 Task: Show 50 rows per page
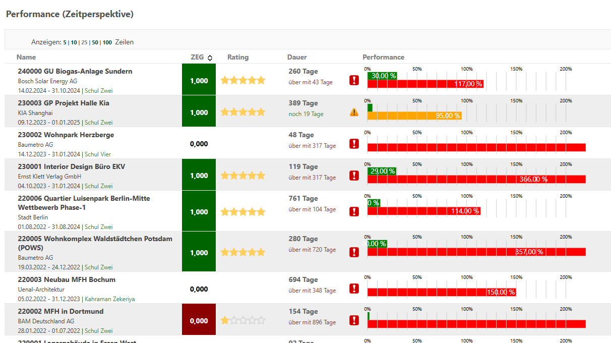click(95, 42)
